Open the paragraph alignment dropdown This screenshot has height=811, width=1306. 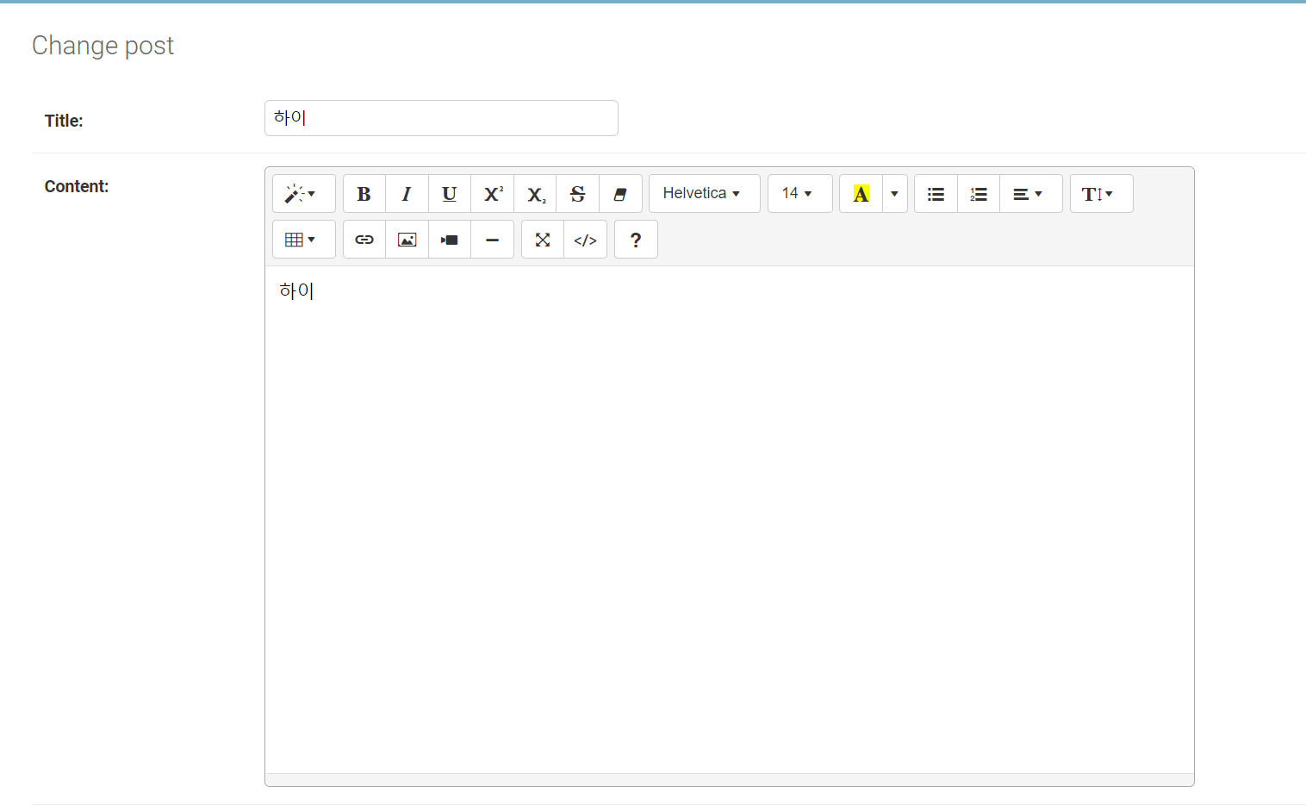pyautogui.click(x=1031, y=193)
